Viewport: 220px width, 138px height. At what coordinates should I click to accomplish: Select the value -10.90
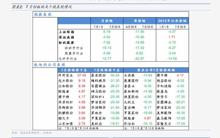(139, 37)
